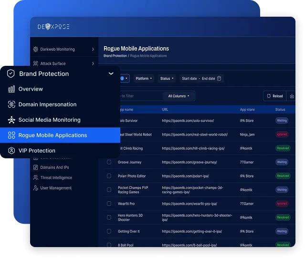Click the Ninja_jam app store cell
Image resolution: width=305 pixels, height=259 pixels.
coord(247,135)
